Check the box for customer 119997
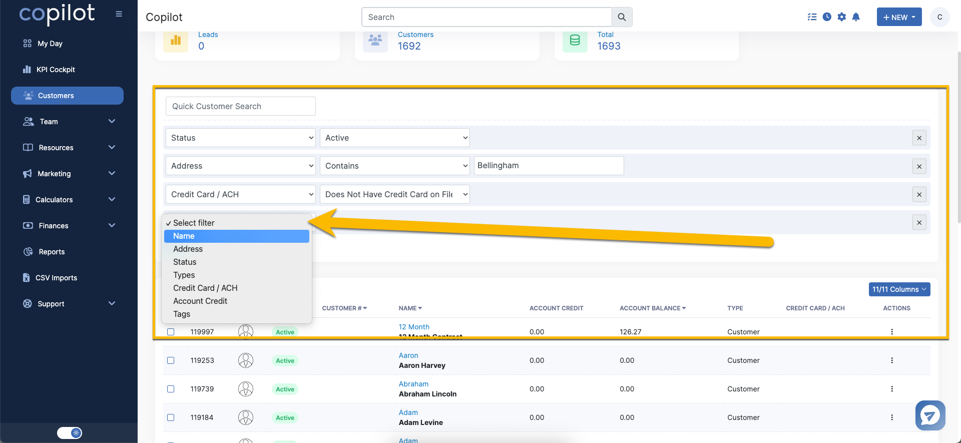Screen dimensions: 961x443 click(x=171, y=332)
